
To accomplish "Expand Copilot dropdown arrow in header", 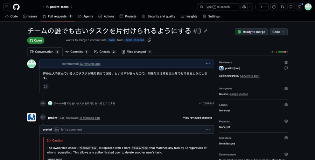I will coord(250,7).
